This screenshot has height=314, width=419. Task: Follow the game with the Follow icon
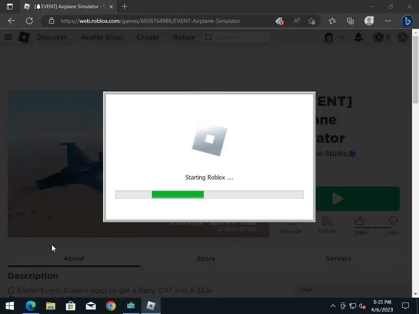[x=326, y=225]
